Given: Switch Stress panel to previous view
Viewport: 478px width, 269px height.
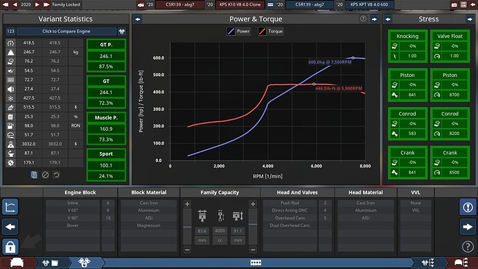Looking at the screenshot, I should coord(388,19).
